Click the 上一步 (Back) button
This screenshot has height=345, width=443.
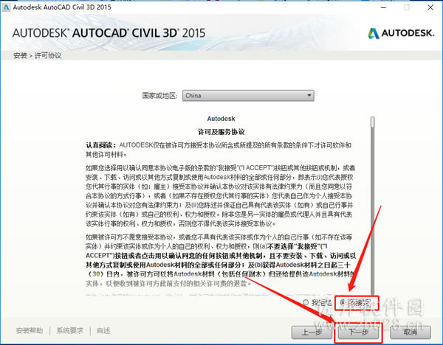tap(312, 332)
